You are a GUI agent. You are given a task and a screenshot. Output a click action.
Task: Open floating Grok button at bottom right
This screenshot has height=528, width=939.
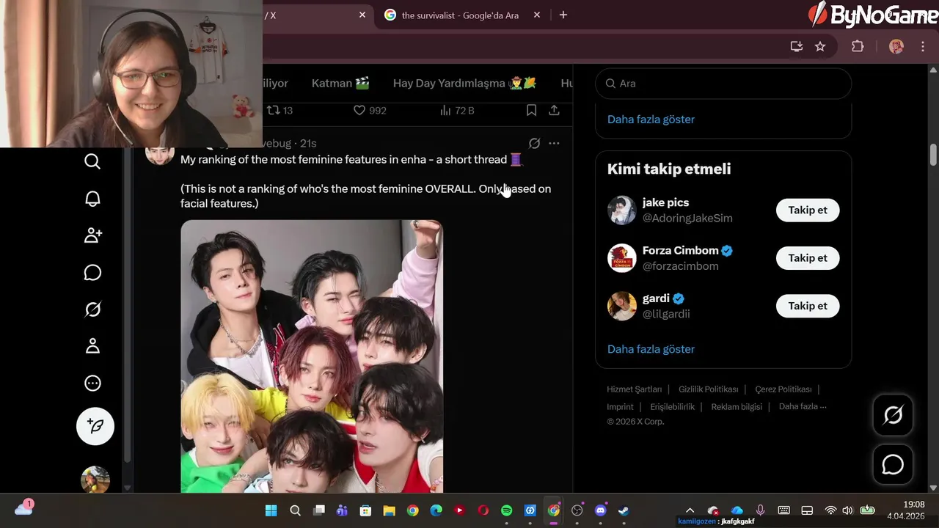(x=893, y=415)
